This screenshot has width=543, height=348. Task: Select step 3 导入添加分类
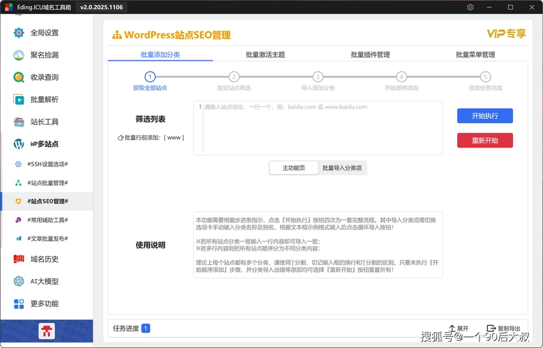[318, 81]
